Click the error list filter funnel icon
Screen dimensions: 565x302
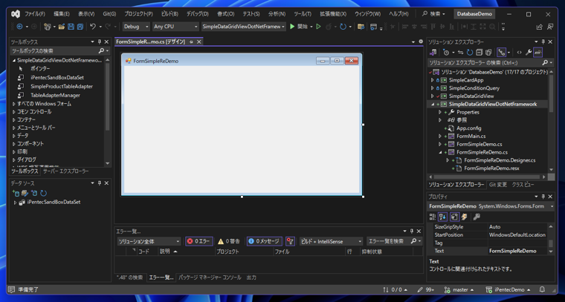[291, 241]
